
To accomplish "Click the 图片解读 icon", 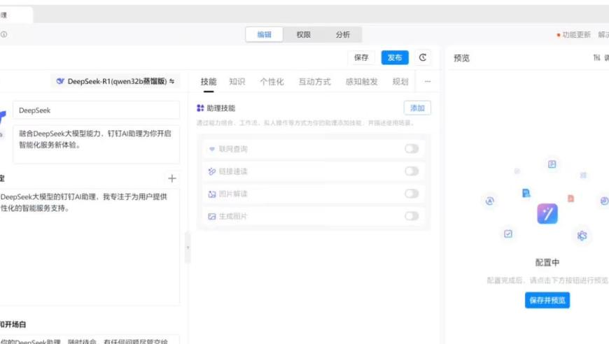I will [211, 194].
